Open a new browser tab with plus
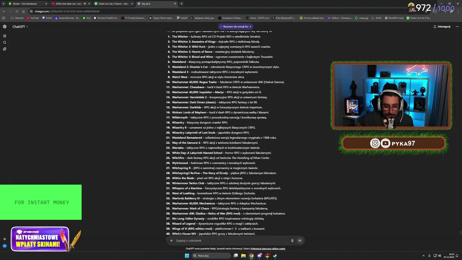Viewport: 462px width, 260px height. pyautogui.click(x=181, y=4)
